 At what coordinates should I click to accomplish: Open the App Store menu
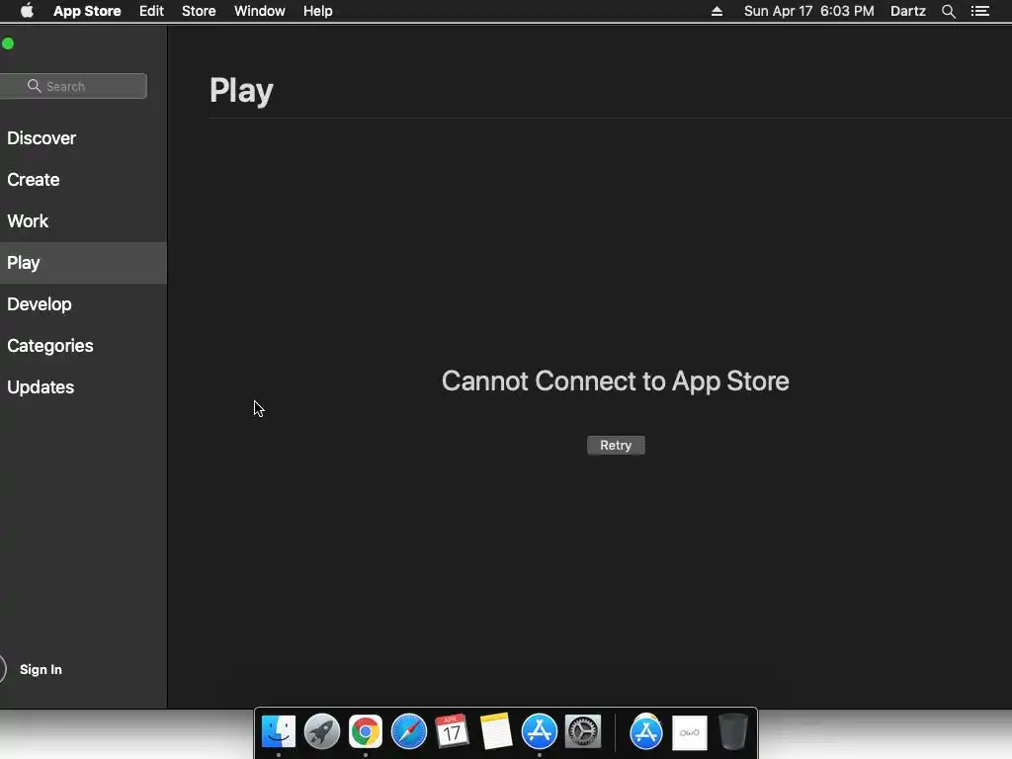(87, 11)
